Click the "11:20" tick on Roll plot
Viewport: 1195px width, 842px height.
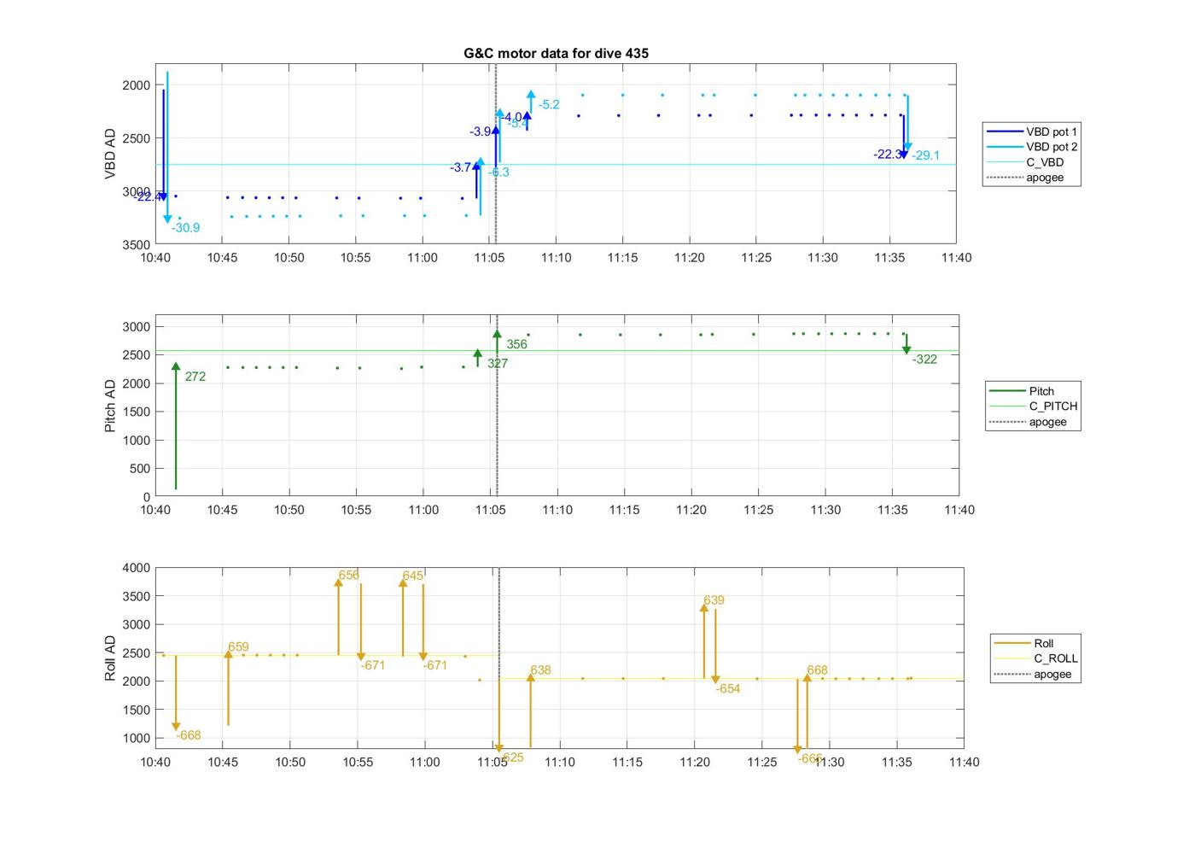695,763
